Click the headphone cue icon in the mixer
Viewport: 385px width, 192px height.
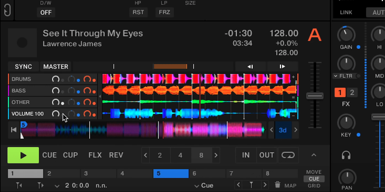coord(346,155)
